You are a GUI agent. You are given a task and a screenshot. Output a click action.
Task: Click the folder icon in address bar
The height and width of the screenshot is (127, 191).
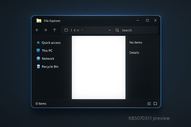[66, 30]
